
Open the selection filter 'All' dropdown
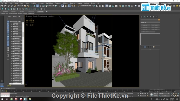coord(20,6)
